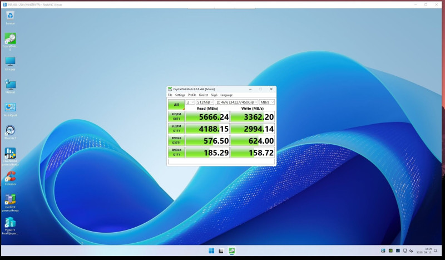The width and height of the screenshot is (445, 260).
Task: Select the CrystalDiskMark taskbar icon
Action: click(x=231, y=251)
